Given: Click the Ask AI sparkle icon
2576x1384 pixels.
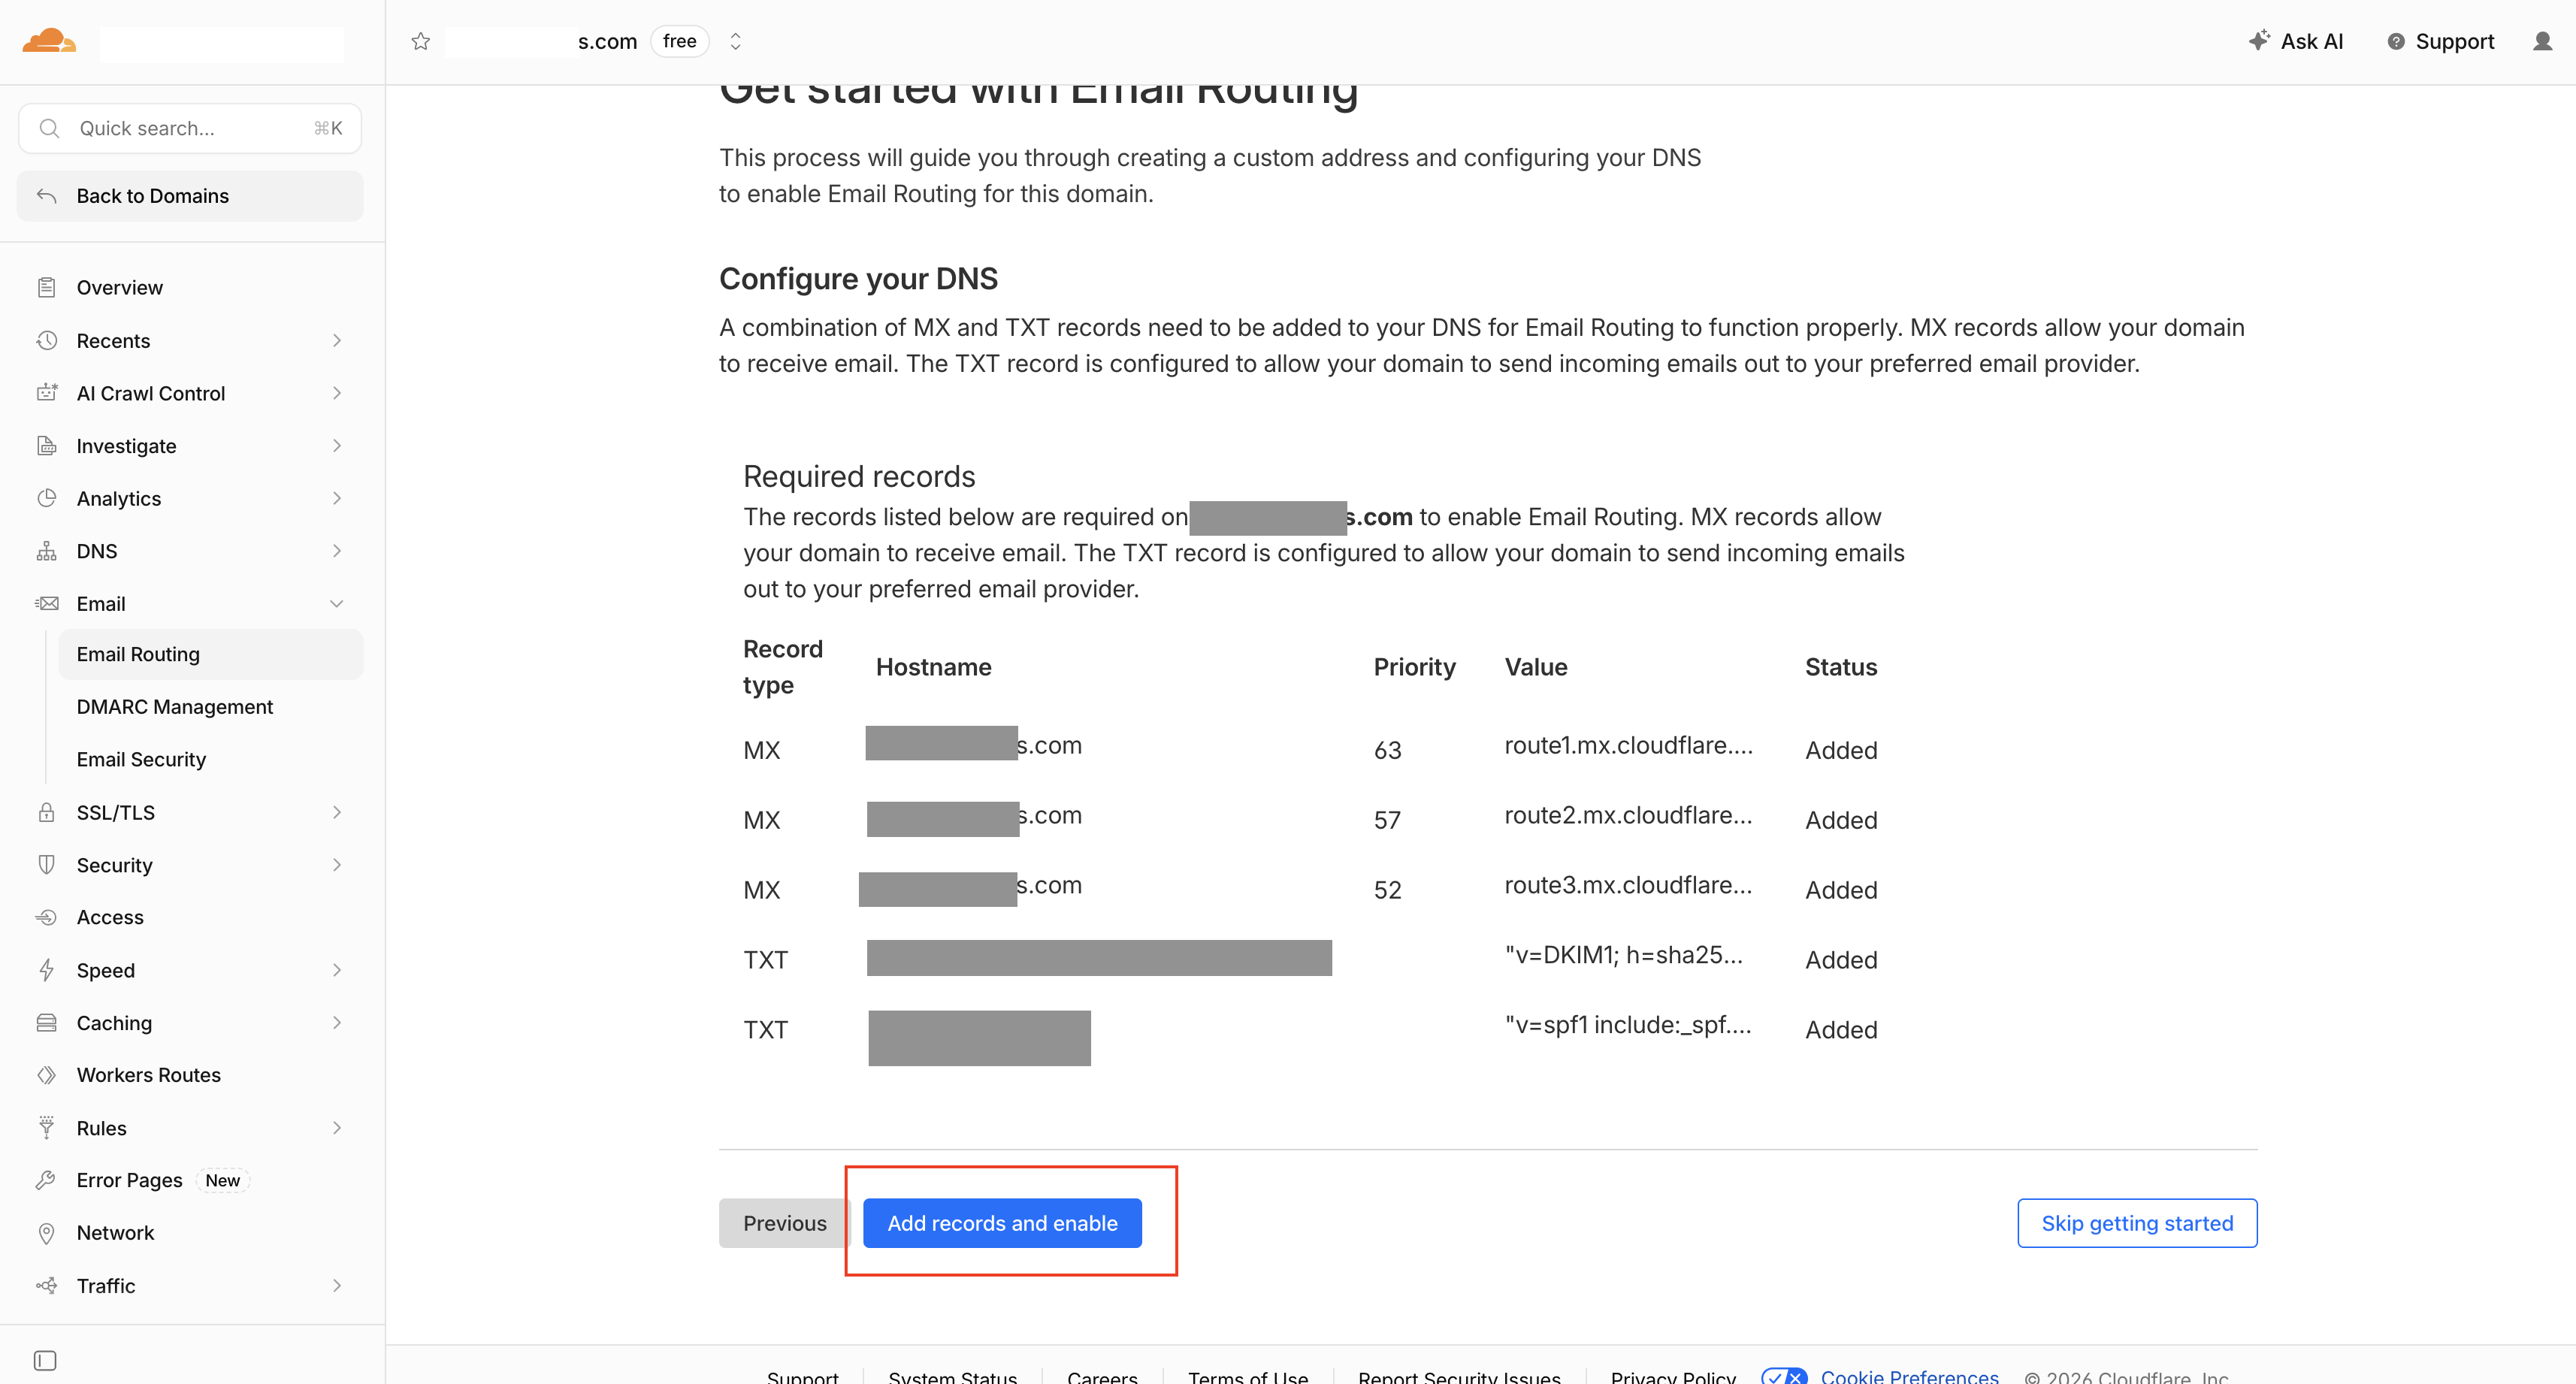Looking at the screenshot, I should [2259, 40].
